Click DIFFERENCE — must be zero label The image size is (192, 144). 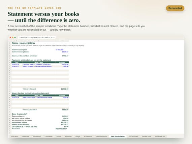25,127
